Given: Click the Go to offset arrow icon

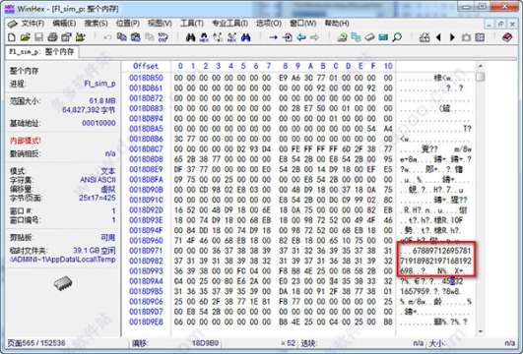Looking at the screenshot, I should [x=274, y=37].
